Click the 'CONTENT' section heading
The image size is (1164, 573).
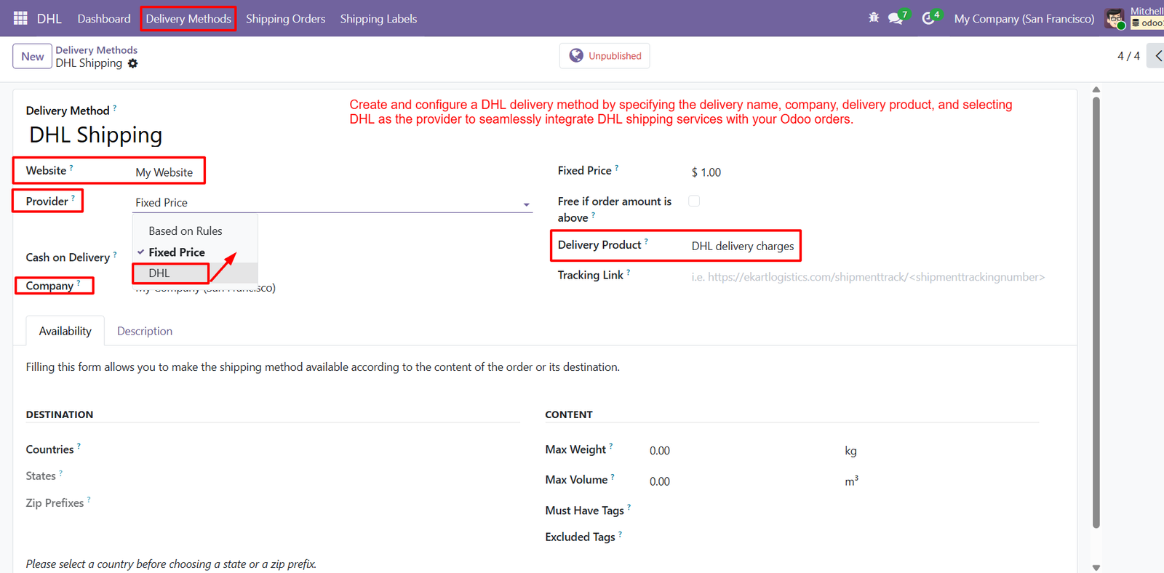click(569, 414)
